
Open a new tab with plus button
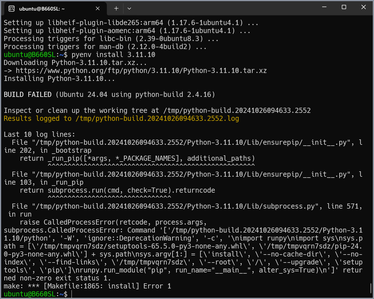(x=116, y=9)
